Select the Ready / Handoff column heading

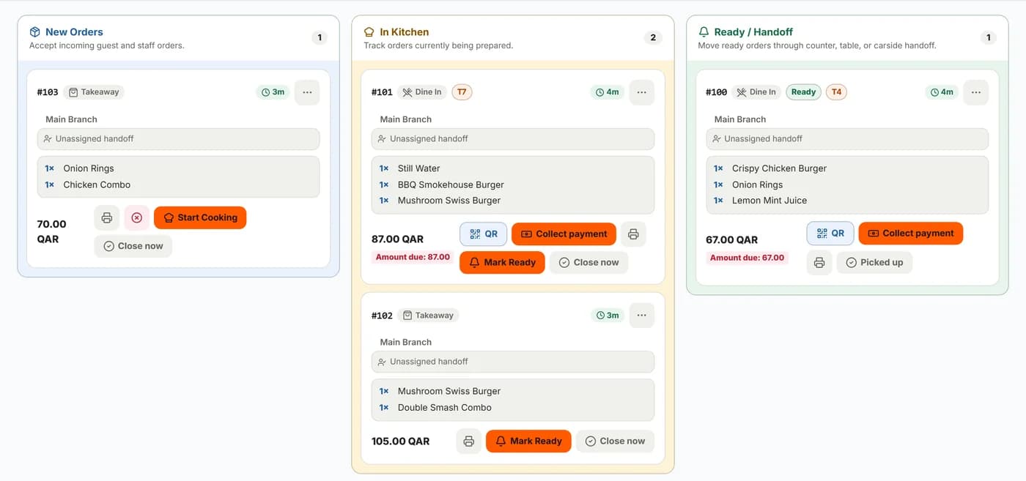pyautogui.click(x=753, y=32)
